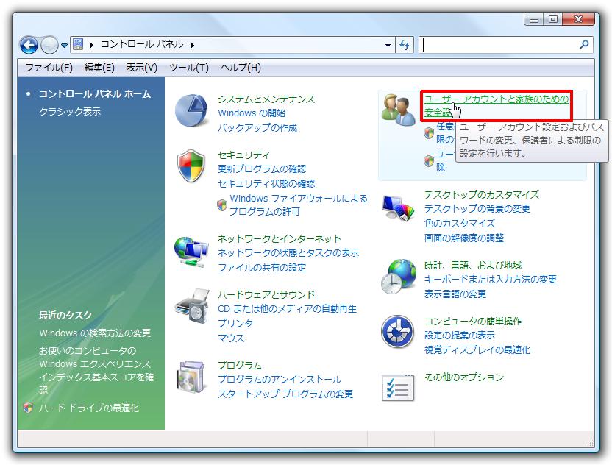The width and height of the screenshot is (612, 465).
Task: Open the Clock, Language, and Region globe icon
Action: [x=398, y=277]
